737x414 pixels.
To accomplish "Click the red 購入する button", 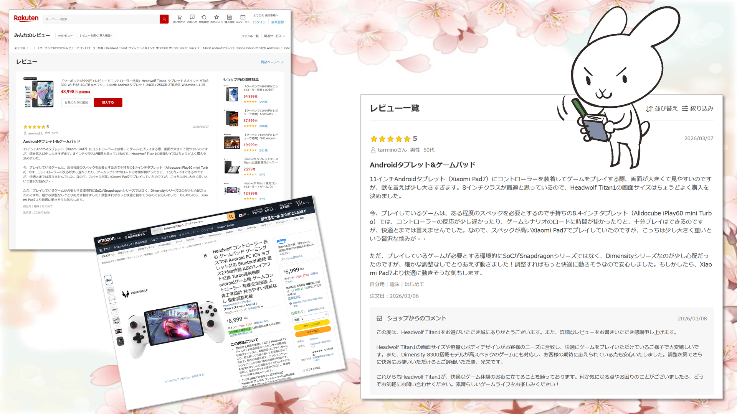I will [108, 102].
